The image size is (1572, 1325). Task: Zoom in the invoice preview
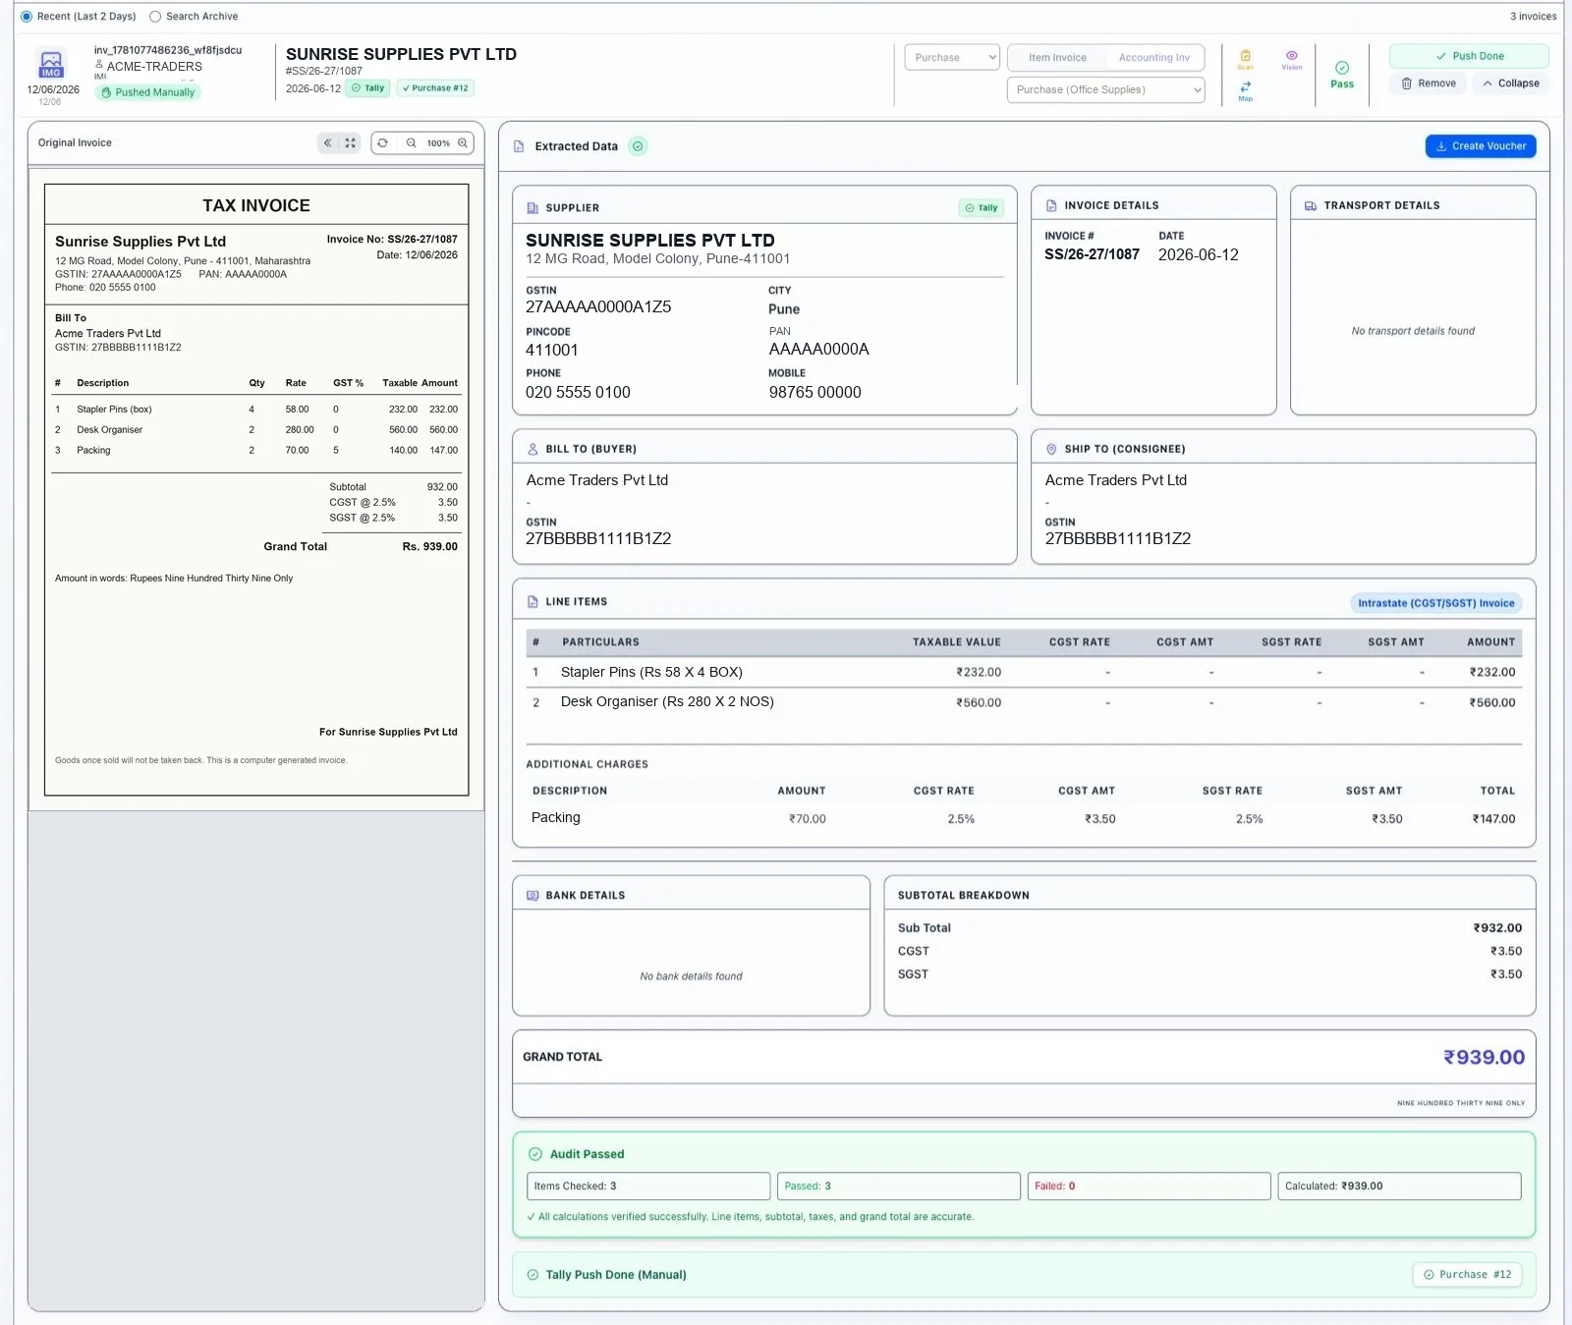463,143
